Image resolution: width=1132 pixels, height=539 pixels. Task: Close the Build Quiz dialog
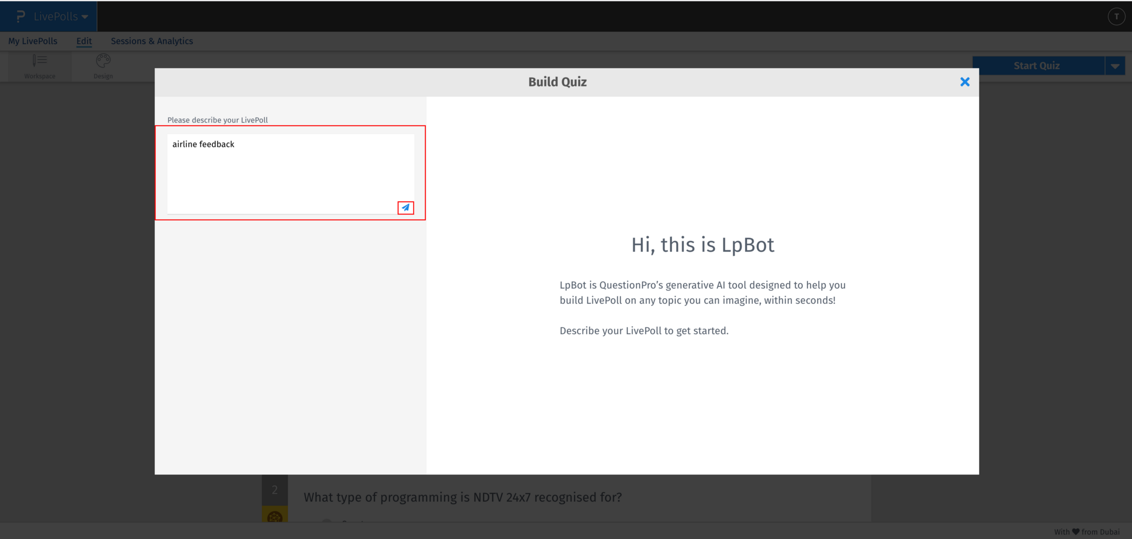point(964,82)
